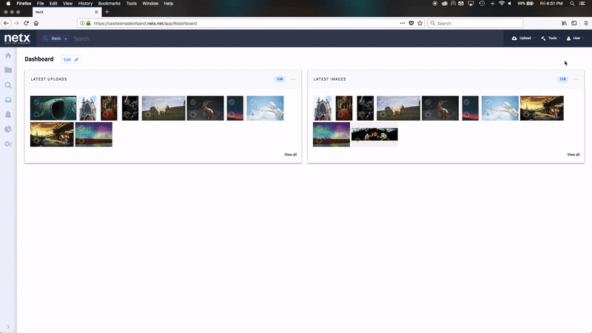Viewport: 592px width, 333px height.
Task: Toggle selection check on cherry blossom upload
Action: coord(252,101)
